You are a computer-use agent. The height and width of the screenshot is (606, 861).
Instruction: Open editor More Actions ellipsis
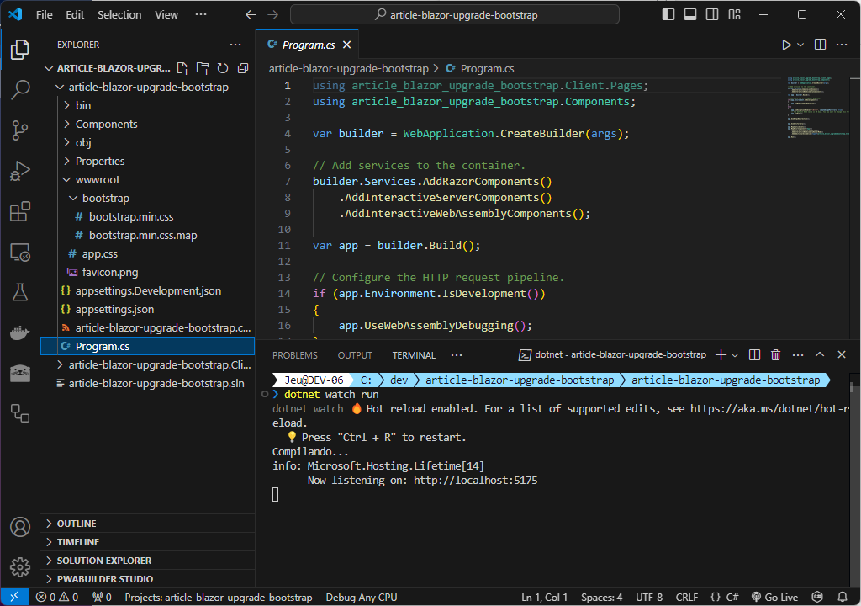pos(841,45)
